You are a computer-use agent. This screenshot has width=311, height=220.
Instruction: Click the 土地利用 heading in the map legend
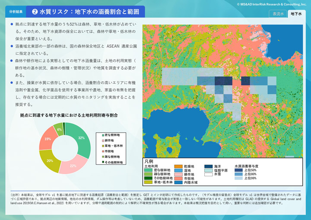[151, 166]
